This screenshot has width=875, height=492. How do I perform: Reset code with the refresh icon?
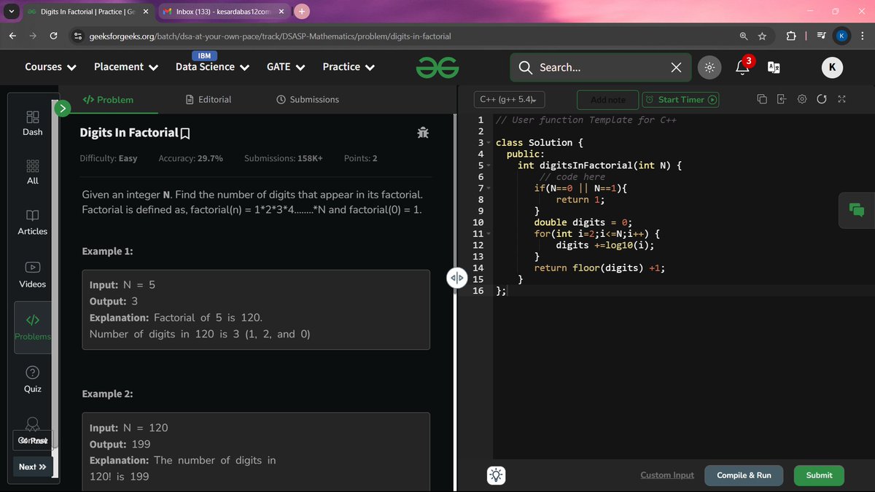822,99
